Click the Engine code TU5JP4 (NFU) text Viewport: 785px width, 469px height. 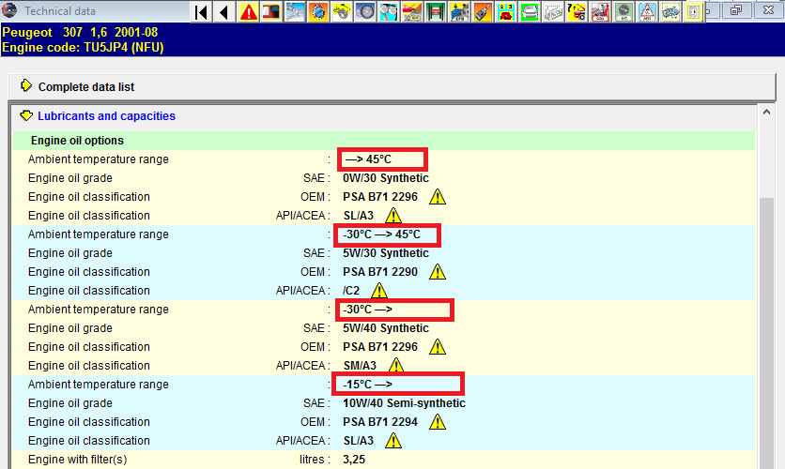[x=83, y=48]
